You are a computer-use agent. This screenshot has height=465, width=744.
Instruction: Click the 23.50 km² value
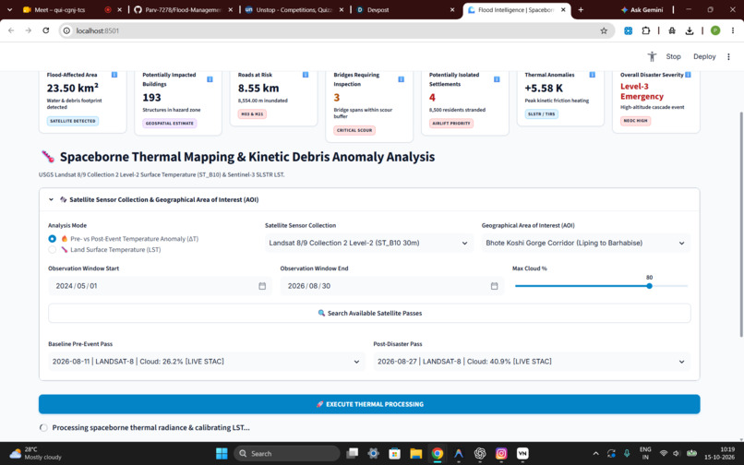click(x=73, y=88)
